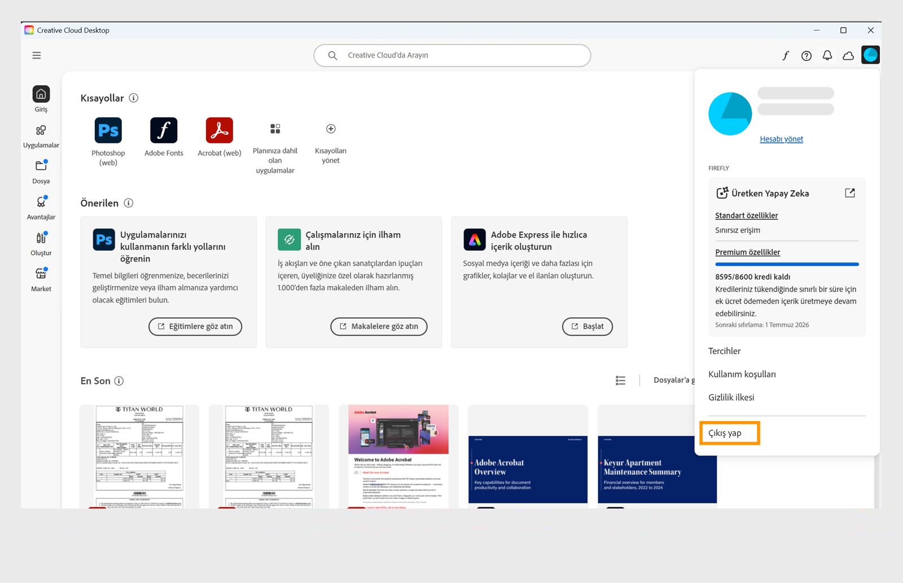Open cloud sync status icon

point(848,55)
